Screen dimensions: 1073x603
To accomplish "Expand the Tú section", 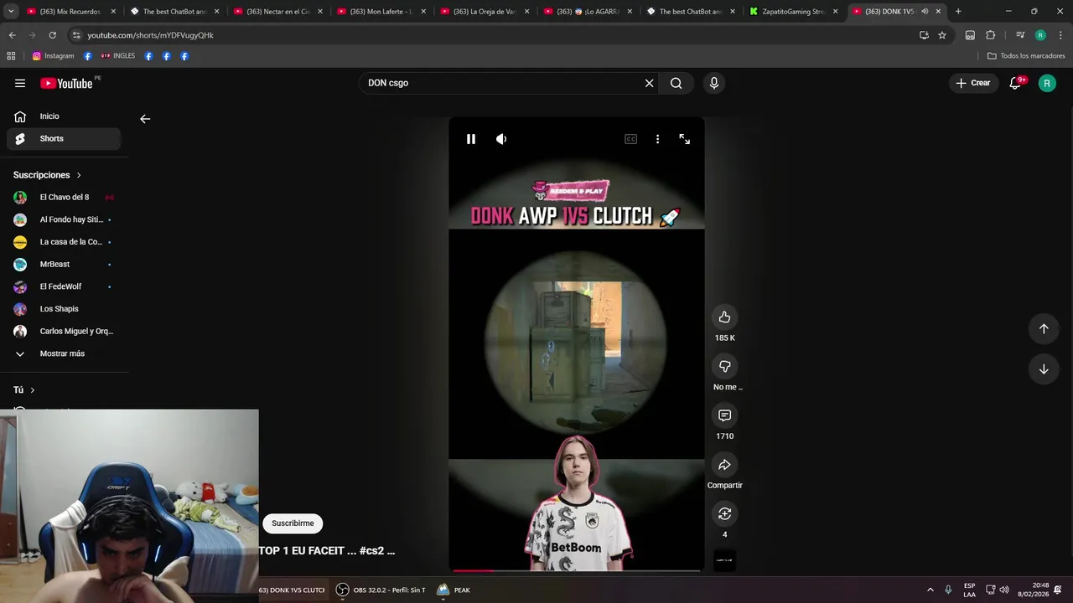I will coord(24,390).
